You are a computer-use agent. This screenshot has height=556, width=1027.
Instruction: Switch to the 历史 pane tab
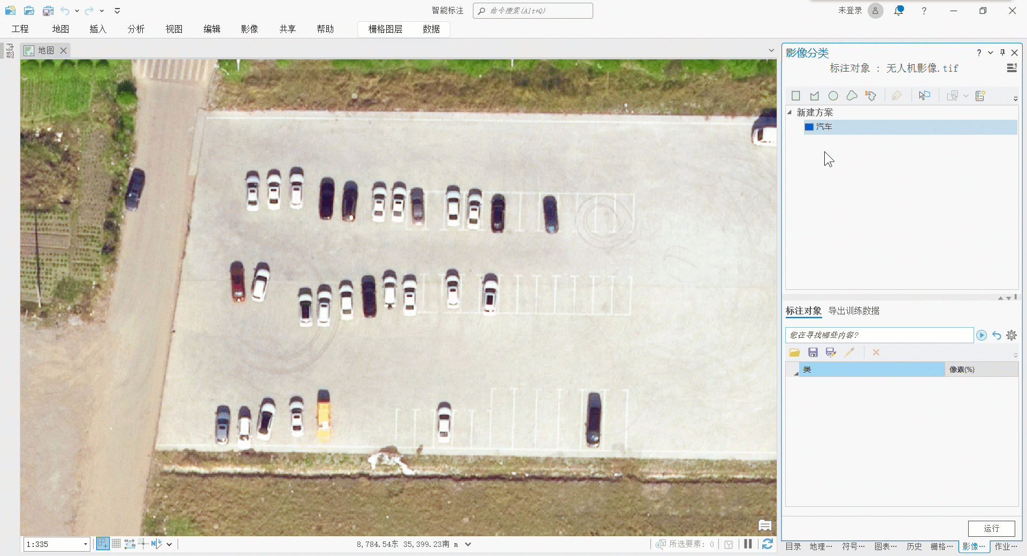[914, 546]
